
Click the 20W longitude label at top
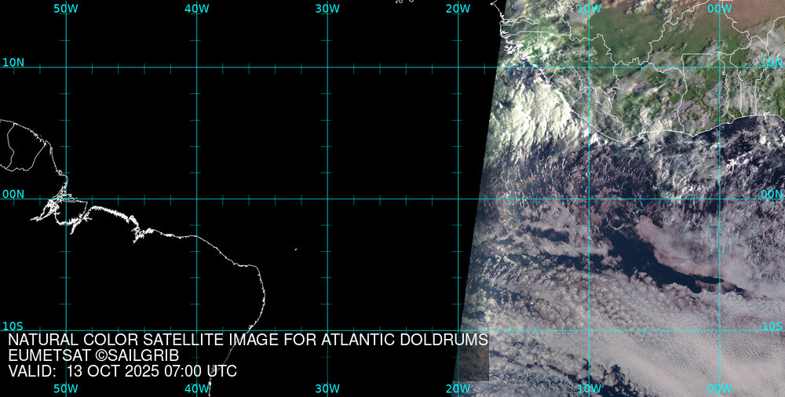click(x=458, y=9)
